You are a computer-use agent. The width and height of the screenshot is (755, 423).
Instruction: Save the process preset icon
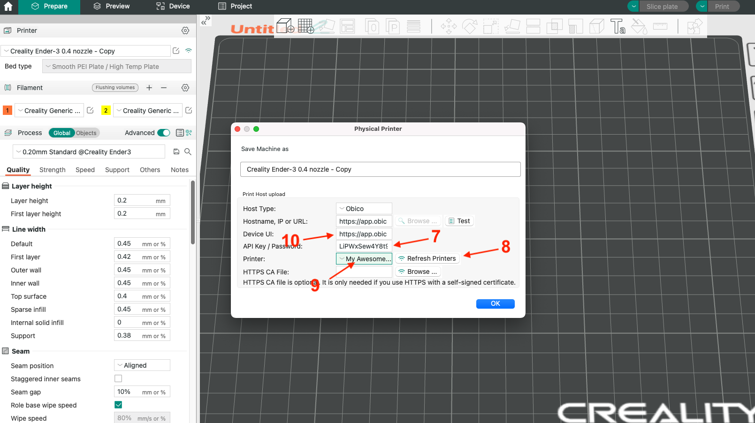[x=176, y=151]
